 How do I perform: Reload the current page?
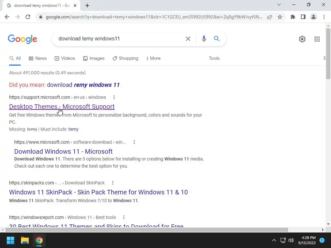click(x=28, y=17)
